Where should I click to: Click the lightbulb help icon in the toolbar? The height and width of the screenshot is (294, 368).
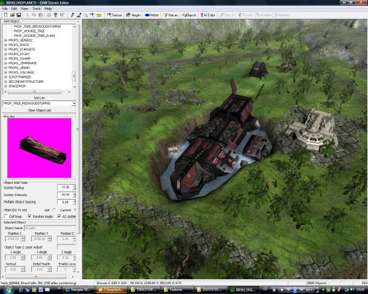tap(56, 15)
